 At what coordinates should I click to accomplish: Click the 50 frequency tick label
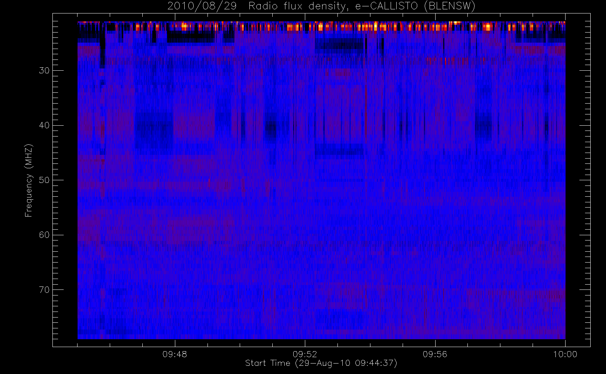(44, 180)
